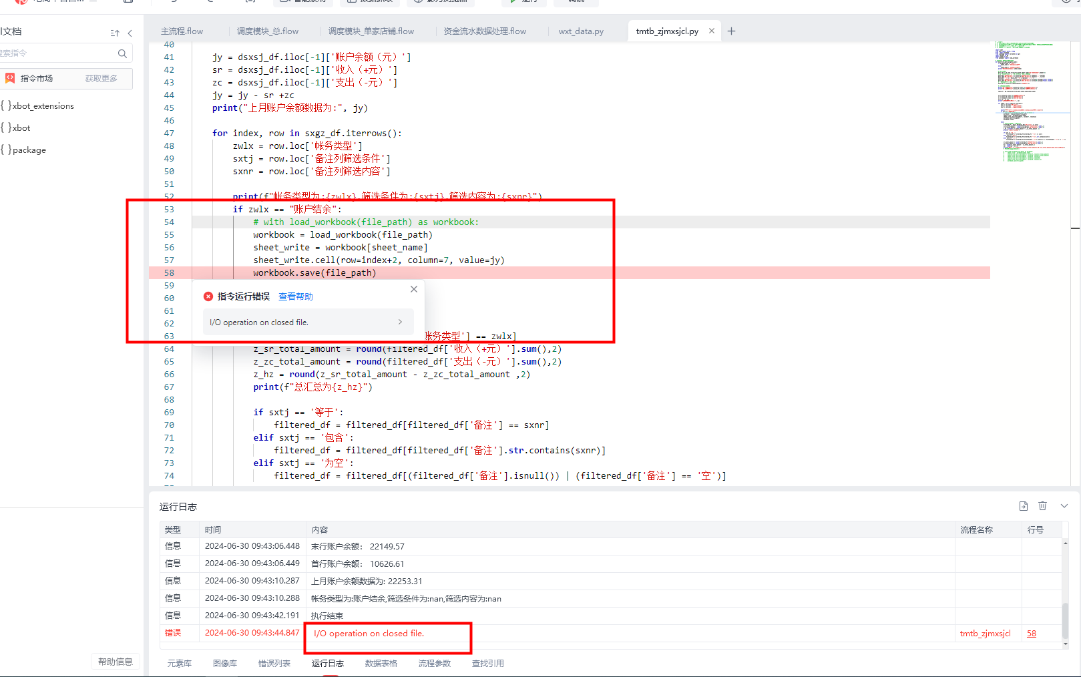Collapse the left sidebar panel arrow

[130, 33]
